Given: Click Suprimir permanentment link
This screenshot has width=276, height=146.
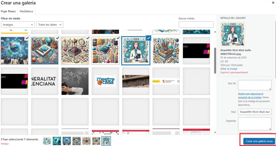Looking at the screenshot, I should point(234,72).
